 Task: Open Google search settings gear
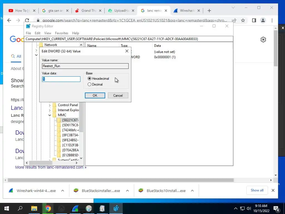pyautogui.click(x=263, y=40)
